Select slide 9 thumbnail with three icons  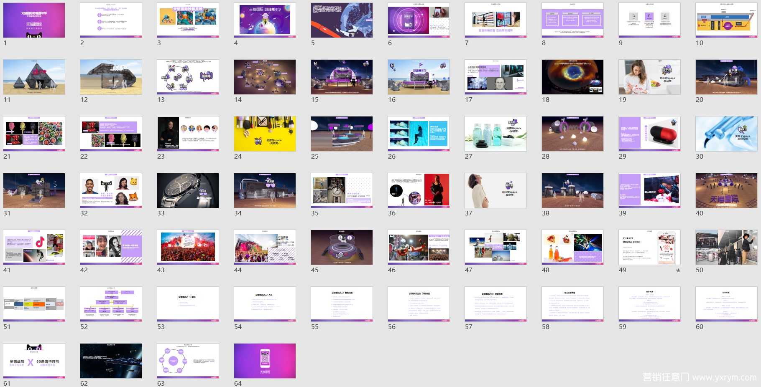coord(649,20)
